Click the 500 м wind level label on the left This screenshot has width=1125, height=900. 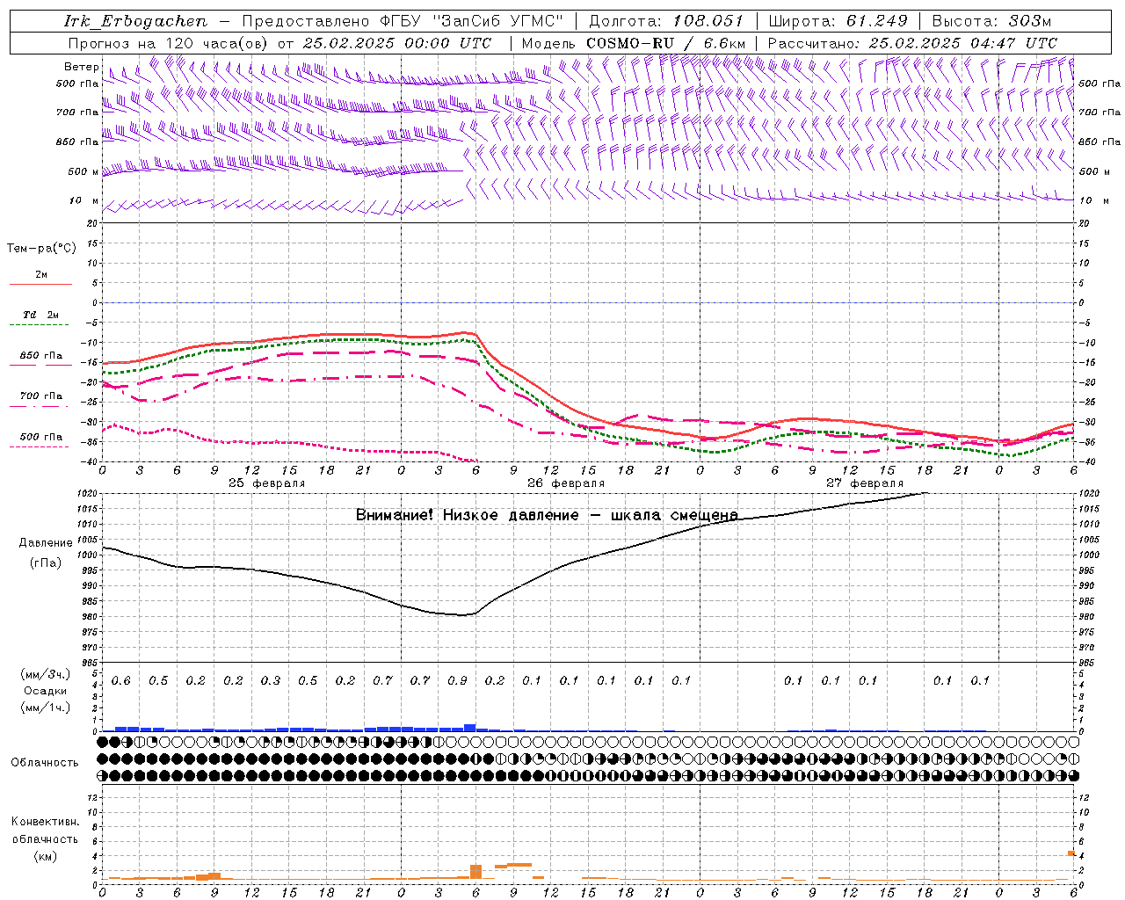coord(83,172)
